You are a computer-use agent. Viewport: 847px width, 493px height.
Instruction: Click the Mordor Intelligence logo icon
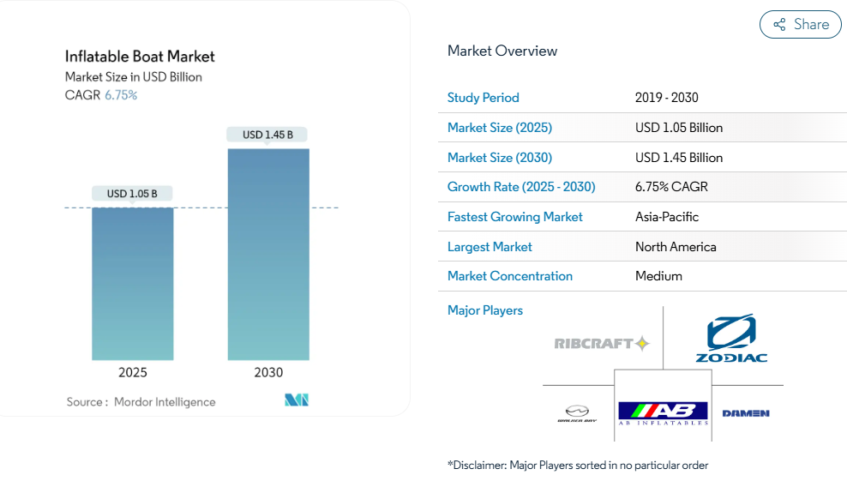(x=296, y=400)
